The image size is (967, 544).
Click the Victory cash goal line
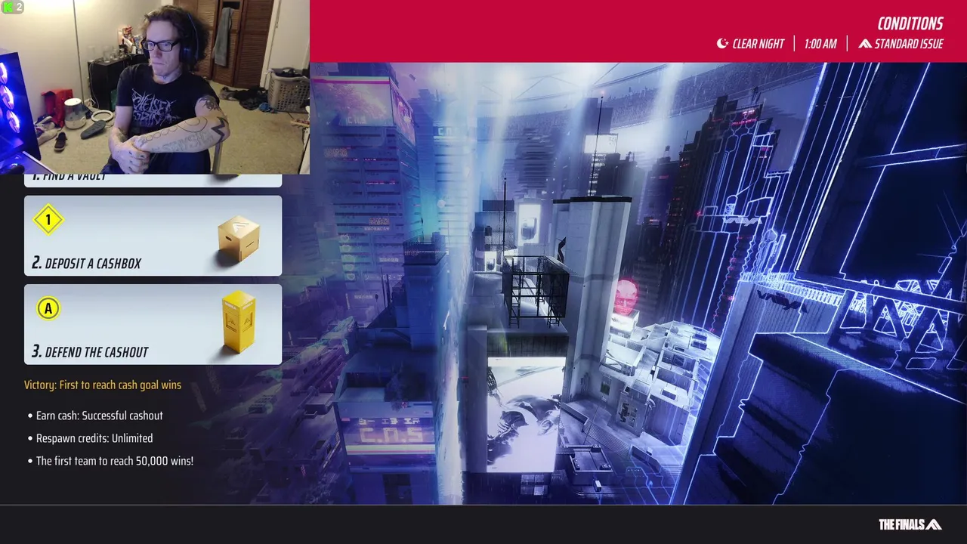click(103, 385)
